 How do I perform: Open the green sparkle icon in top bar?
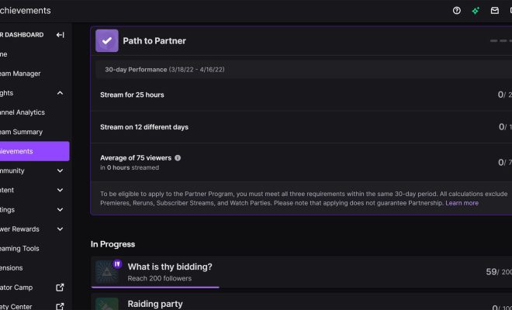(476, 11)
